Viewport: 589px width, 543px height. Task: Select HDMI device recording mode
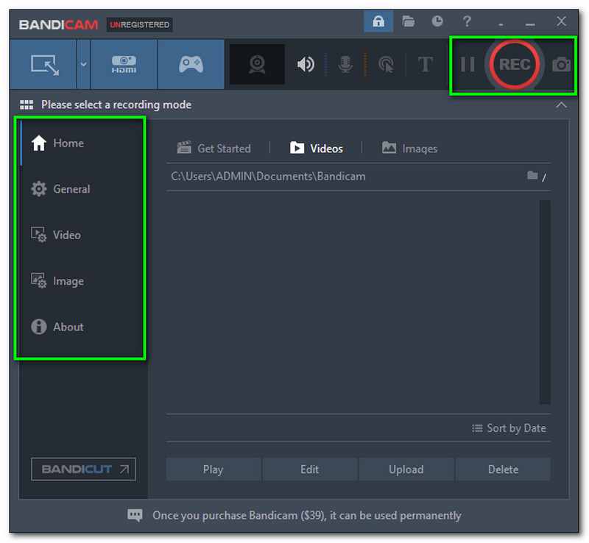click(124, 64)
